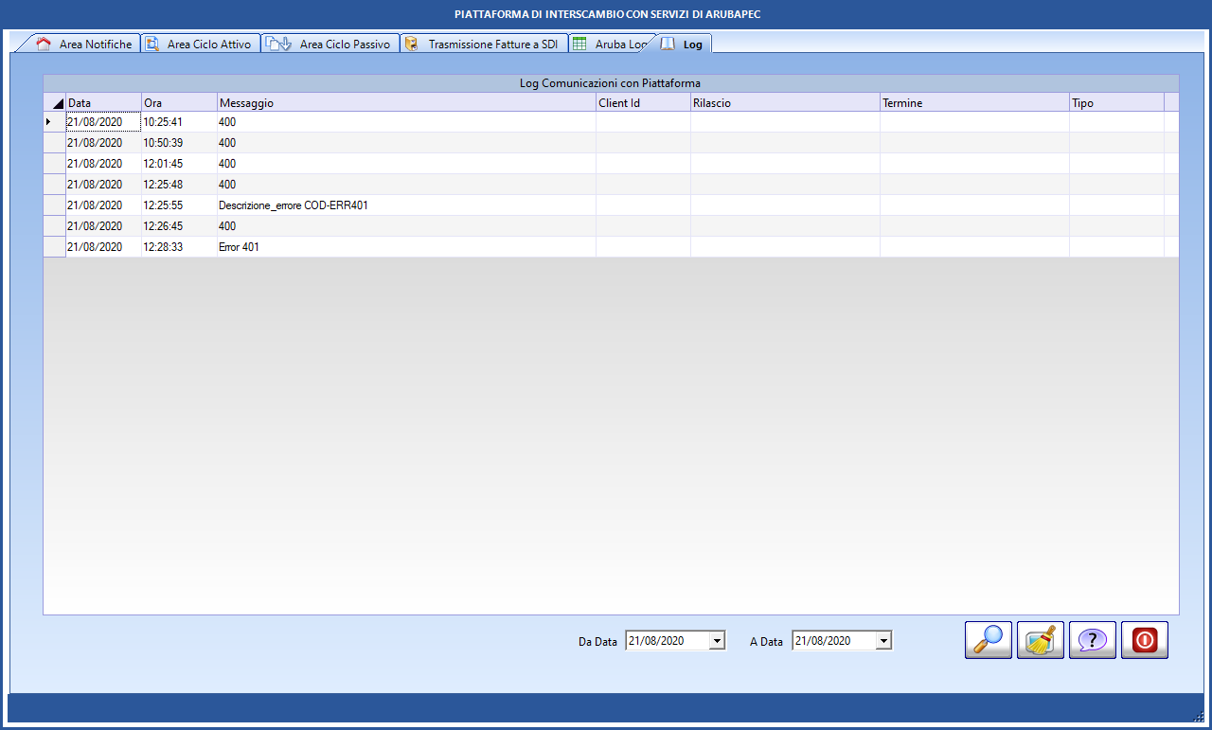Image resolution: width=1212 pixels, height=730 pixels.
Task: Select the 'Error 401' message cell
Action: [406, 247]
